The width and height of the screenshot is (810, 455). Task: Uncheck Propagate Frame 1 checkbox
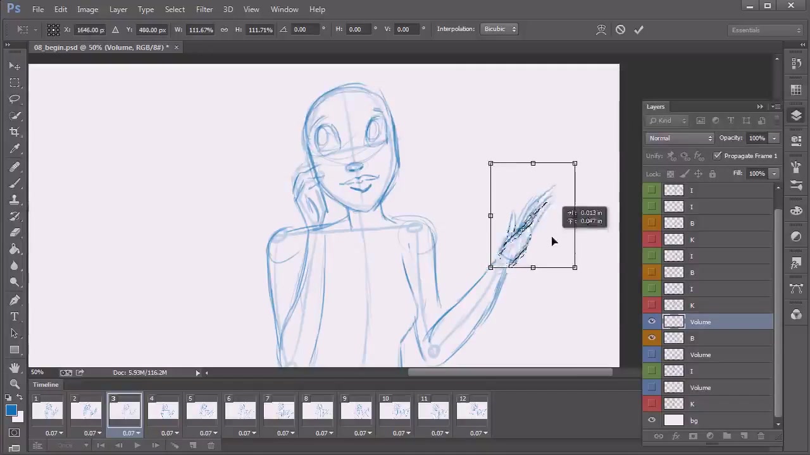717,155
